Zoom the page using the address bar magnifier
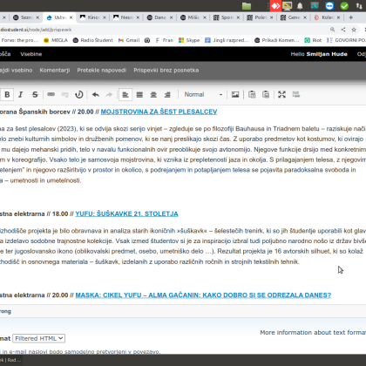366x366 pixels. pyautogui.click(x=333, y=30)
